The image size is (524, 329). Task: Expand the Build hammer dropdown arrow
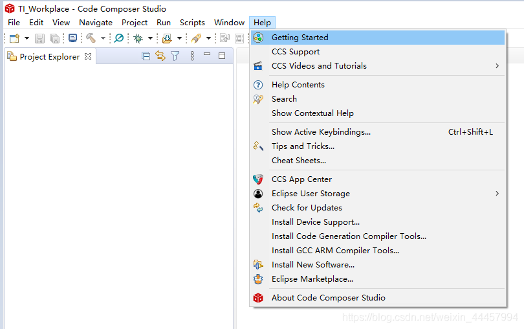tap(104, 38)
